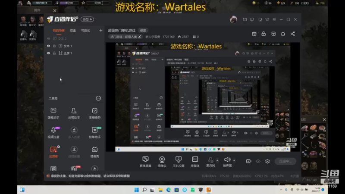
Task: Edit the 热门游戏 category selector
Action: pyautogui.click(x=125, y=37)
